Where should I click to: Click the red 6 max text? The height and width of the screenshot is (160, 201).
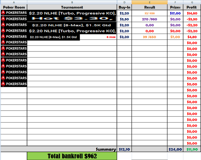pos(111,37)
